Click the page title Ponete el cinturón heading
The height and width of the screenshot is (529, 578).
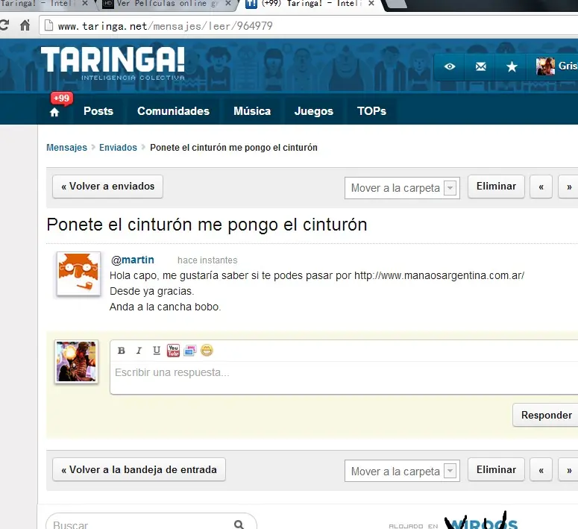click(x=207, y=225)
